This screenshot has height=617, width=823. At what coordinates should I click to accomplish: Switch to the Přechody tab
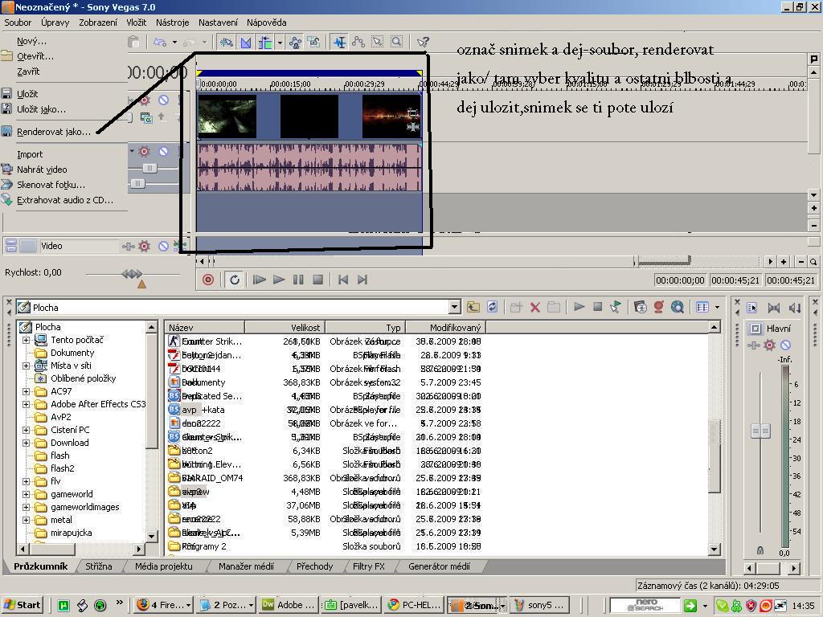pos(314,566)
